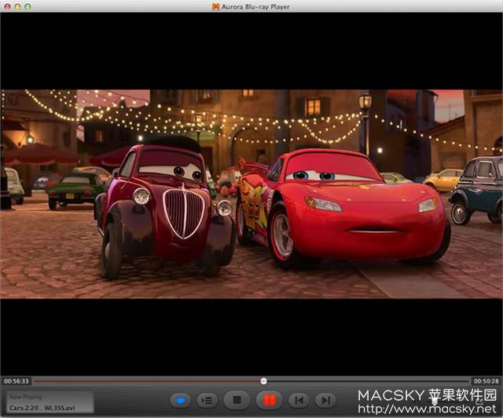The image size is (503, 418).
Task: Open the playlist panel
Action: 207,400
